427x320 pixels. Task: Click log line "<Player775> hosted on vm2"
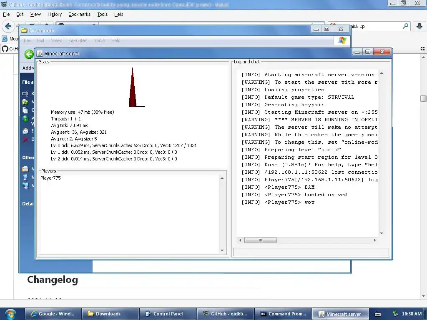tap(294, 195)
